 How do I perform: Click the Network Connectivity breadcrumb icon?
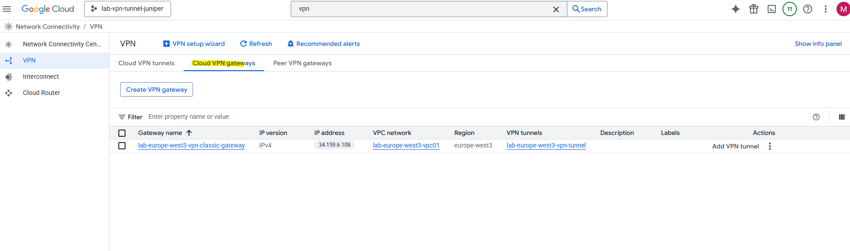[x=9, y=27]
